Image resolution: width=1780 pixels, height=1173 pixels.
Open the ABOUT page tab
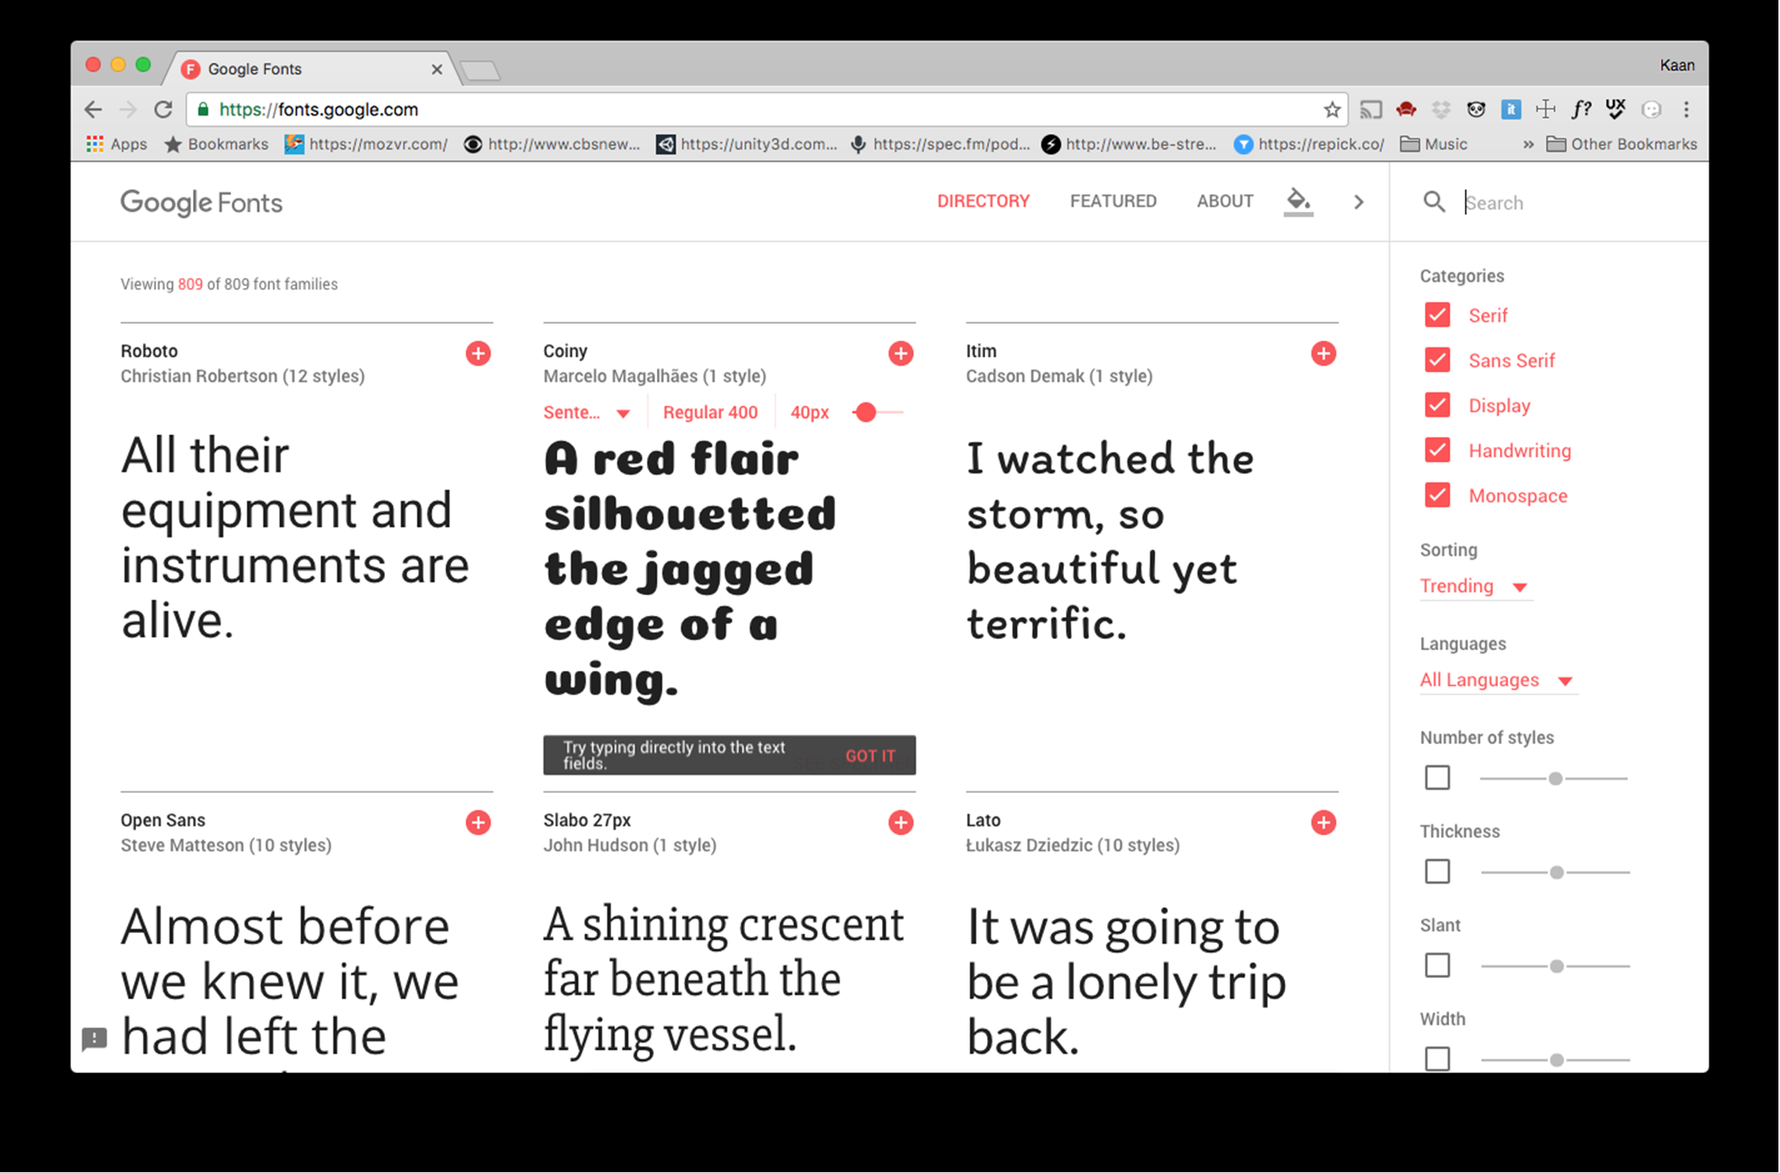[1225, 202]
